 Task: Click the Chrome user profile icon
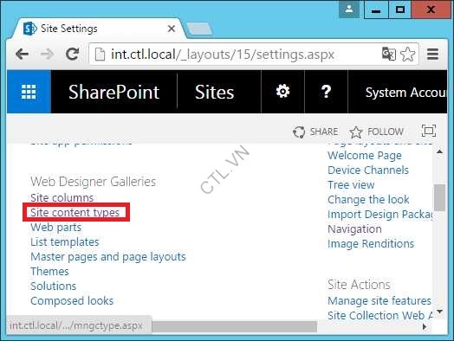point(349,10)
